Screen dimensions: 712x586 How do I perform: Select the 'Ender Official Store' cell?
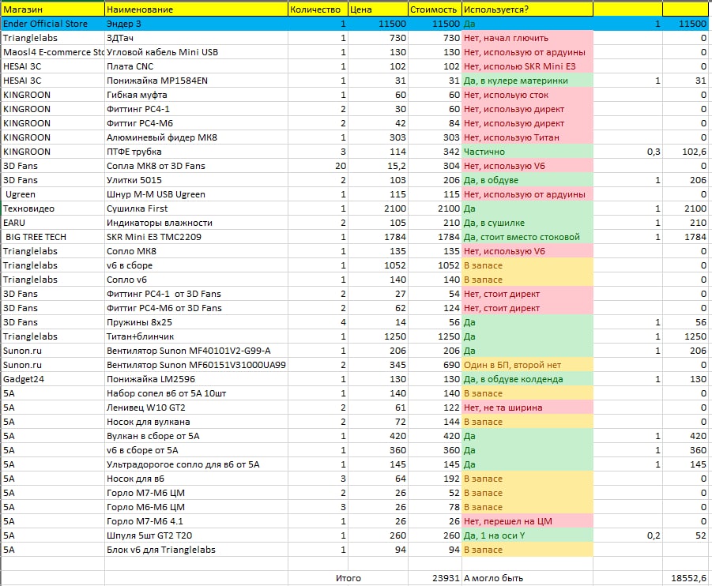click(x=53, y=24)
